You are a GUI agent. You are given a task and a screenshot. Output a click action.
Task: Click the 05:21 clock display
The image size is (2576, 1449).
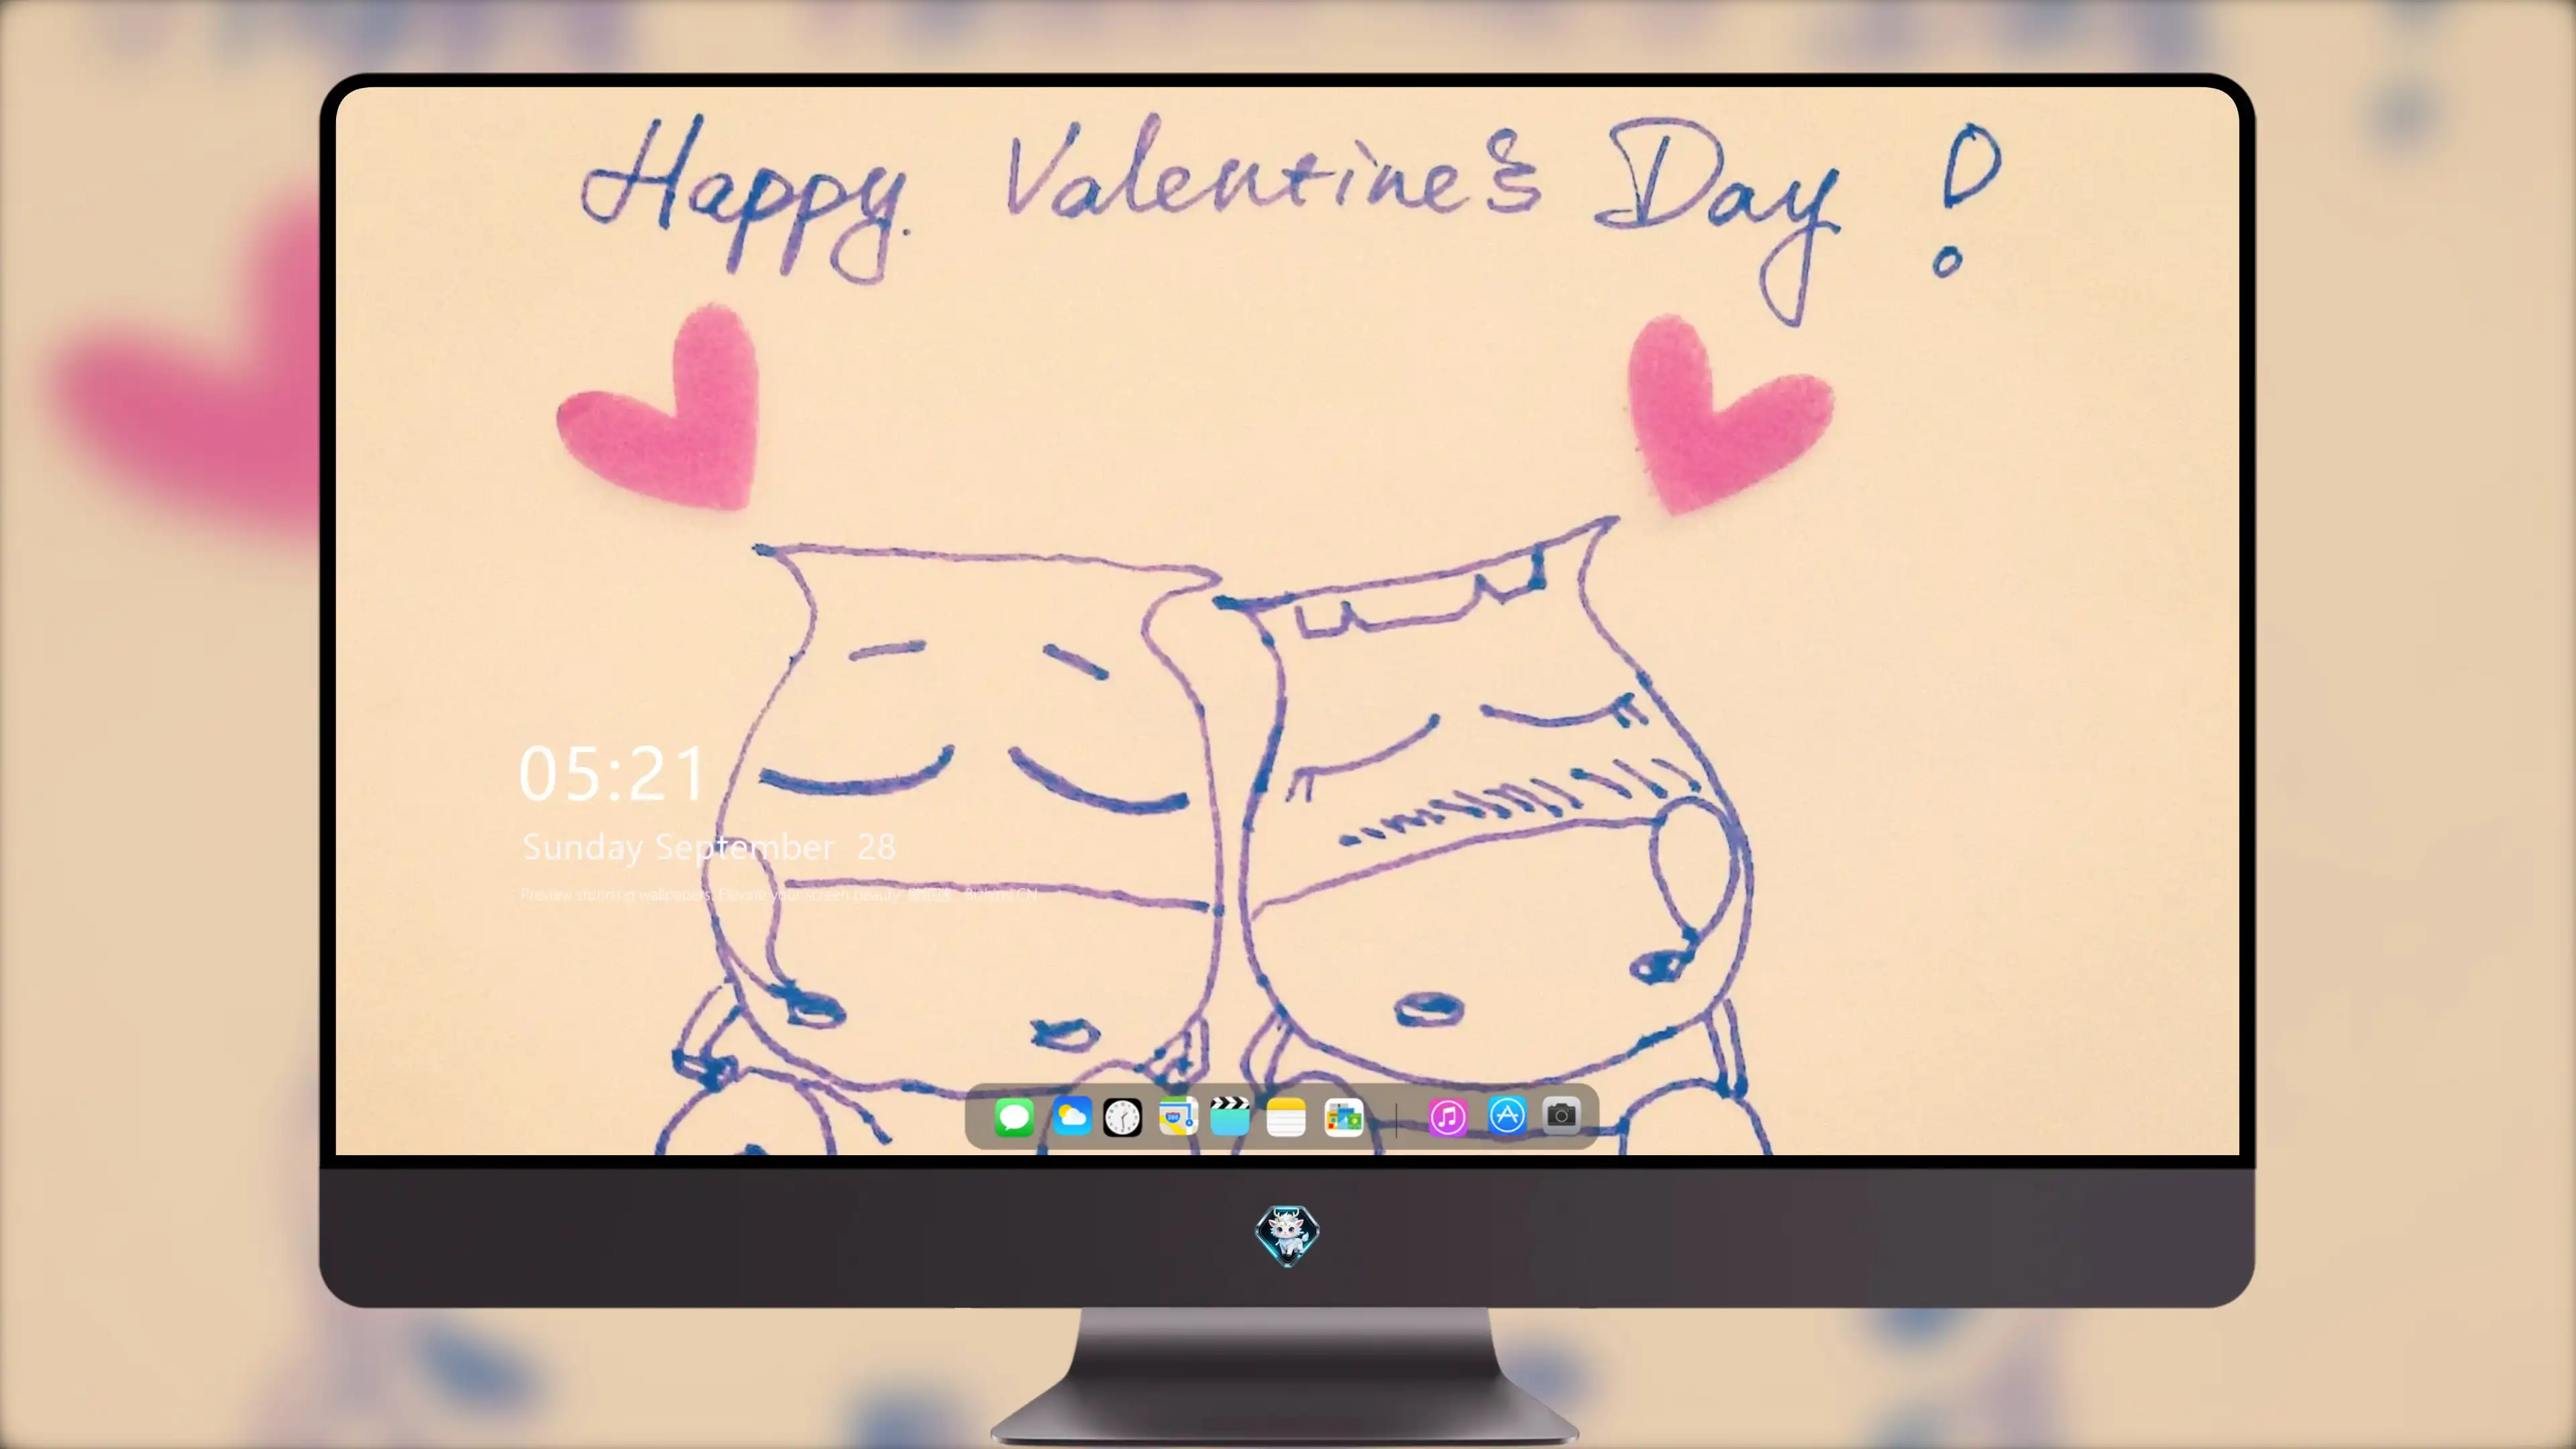pyautogui.click(x=612, y=774)
